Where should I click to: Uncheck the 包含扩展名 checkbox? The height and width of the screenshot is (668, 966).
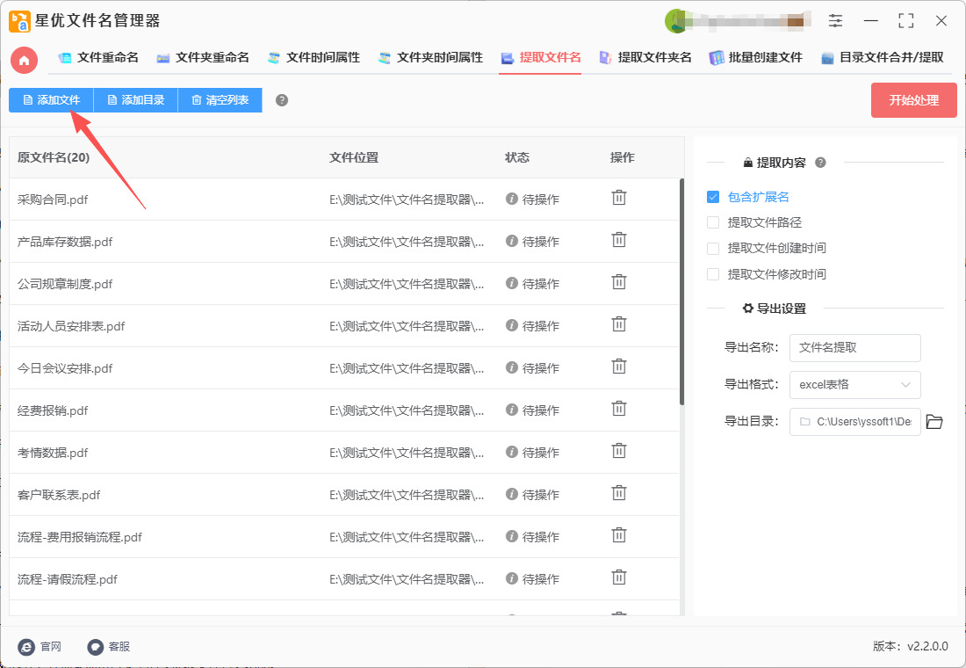point(713,197)
